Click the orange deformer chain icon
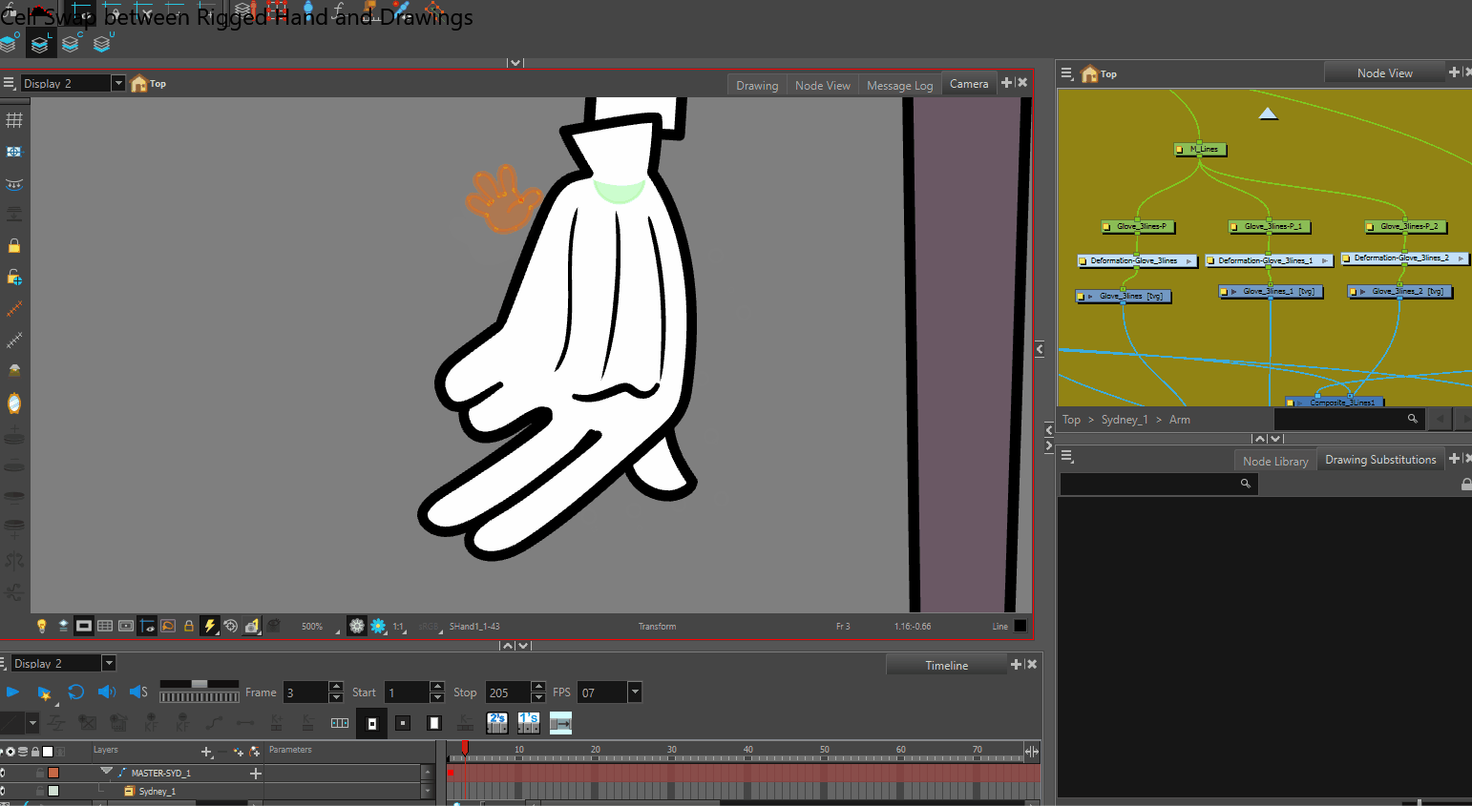The width and height of the screenshot is (1472, 806). [x=14, y=309]
